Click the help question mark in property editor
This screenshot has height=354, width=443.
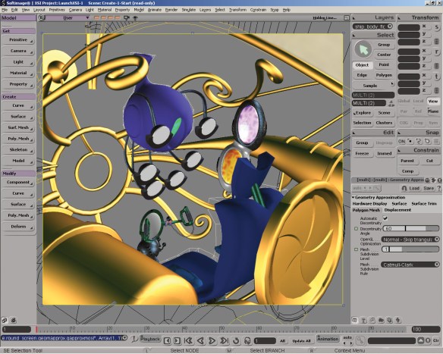438,188
